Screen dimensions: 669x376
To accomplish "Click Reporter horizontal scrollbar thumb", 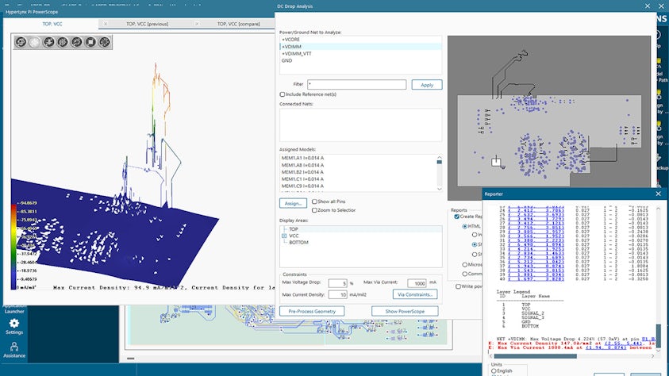I will [535, 356].
